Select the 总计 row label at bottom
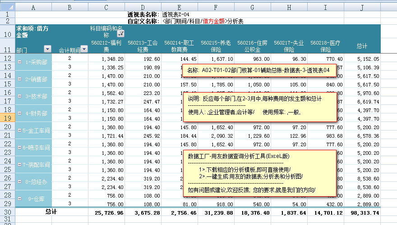The width and height of the screenshot is (397, 225). (52, 211)
